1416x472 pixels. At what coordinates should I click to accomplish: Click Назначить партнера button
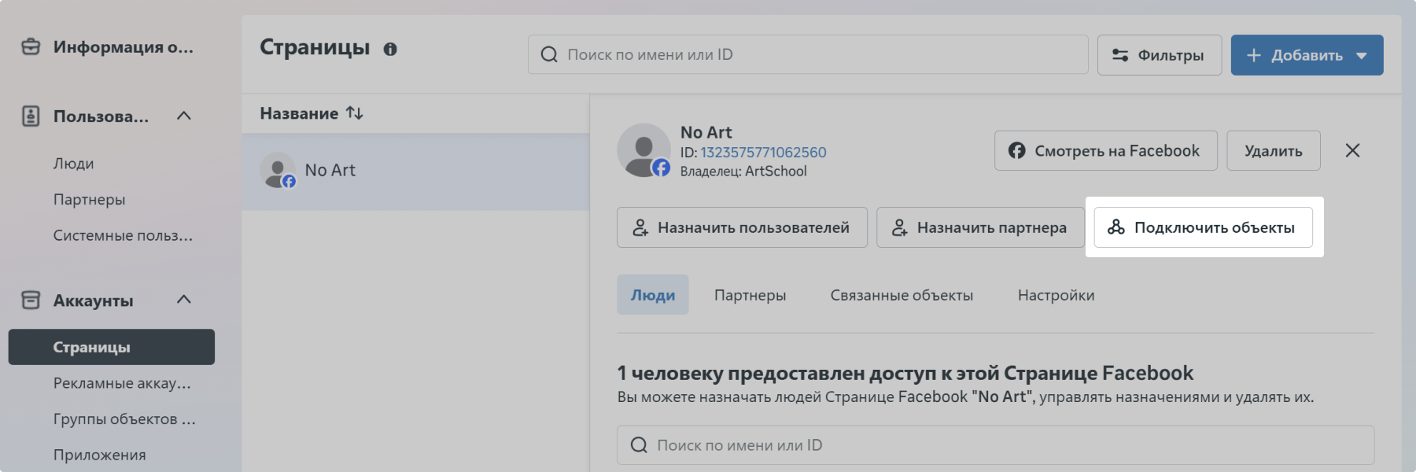980,227
